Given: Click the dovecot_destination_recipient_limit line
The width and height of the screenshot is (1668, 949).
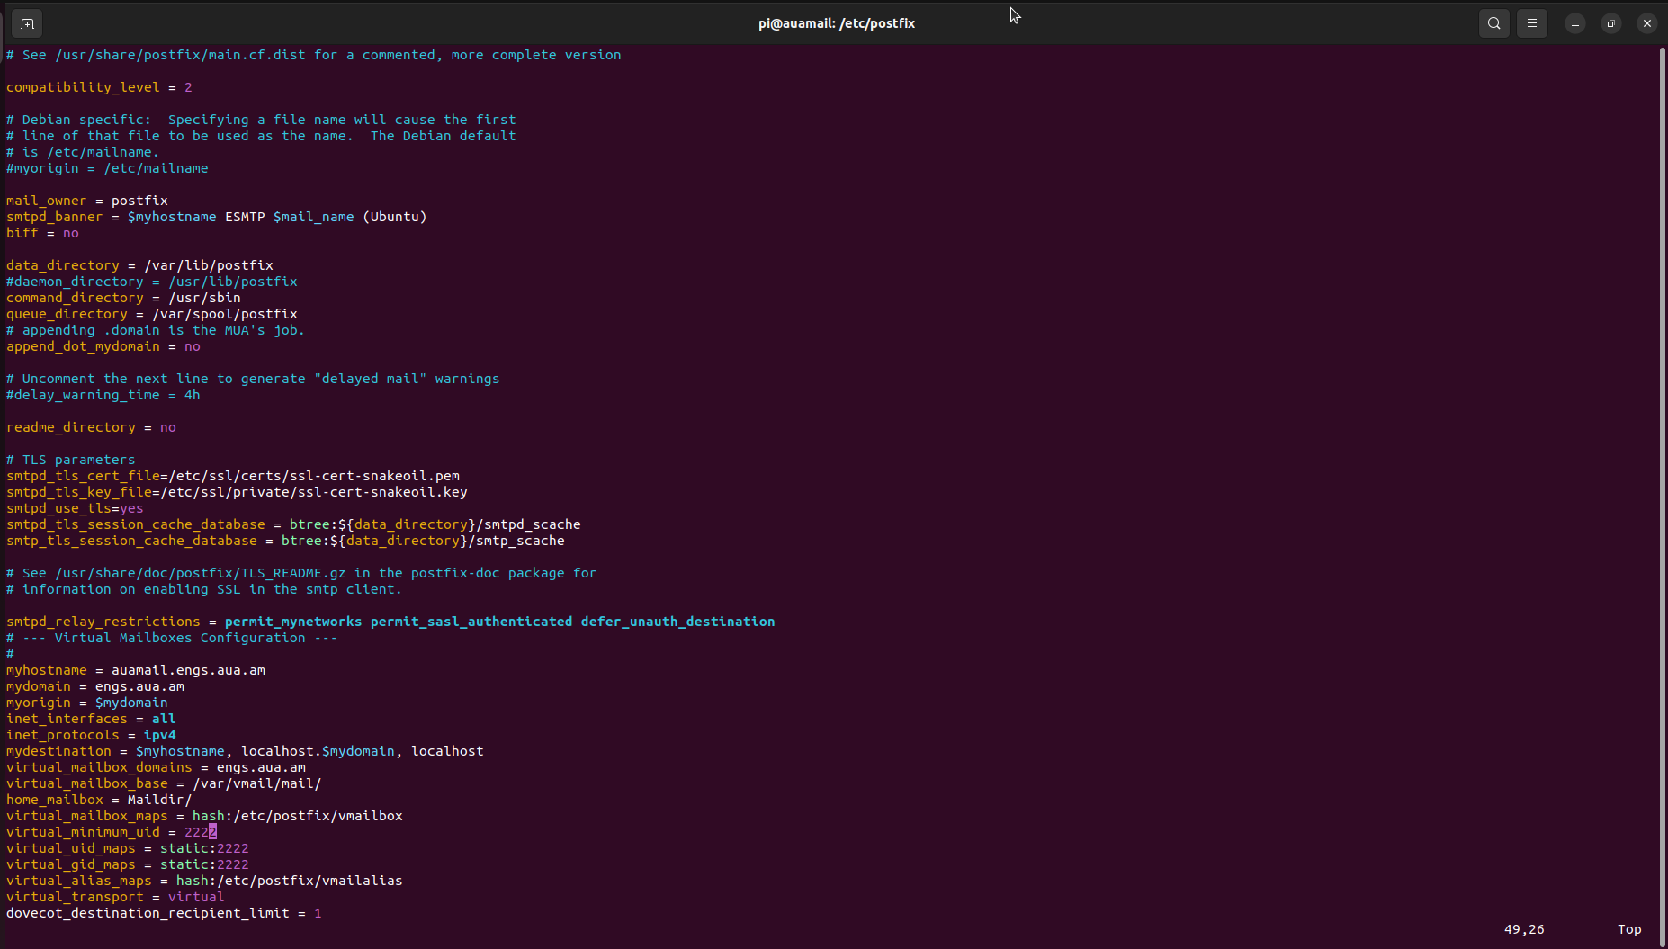Looking at the screenshot, I should pos(164,913).
